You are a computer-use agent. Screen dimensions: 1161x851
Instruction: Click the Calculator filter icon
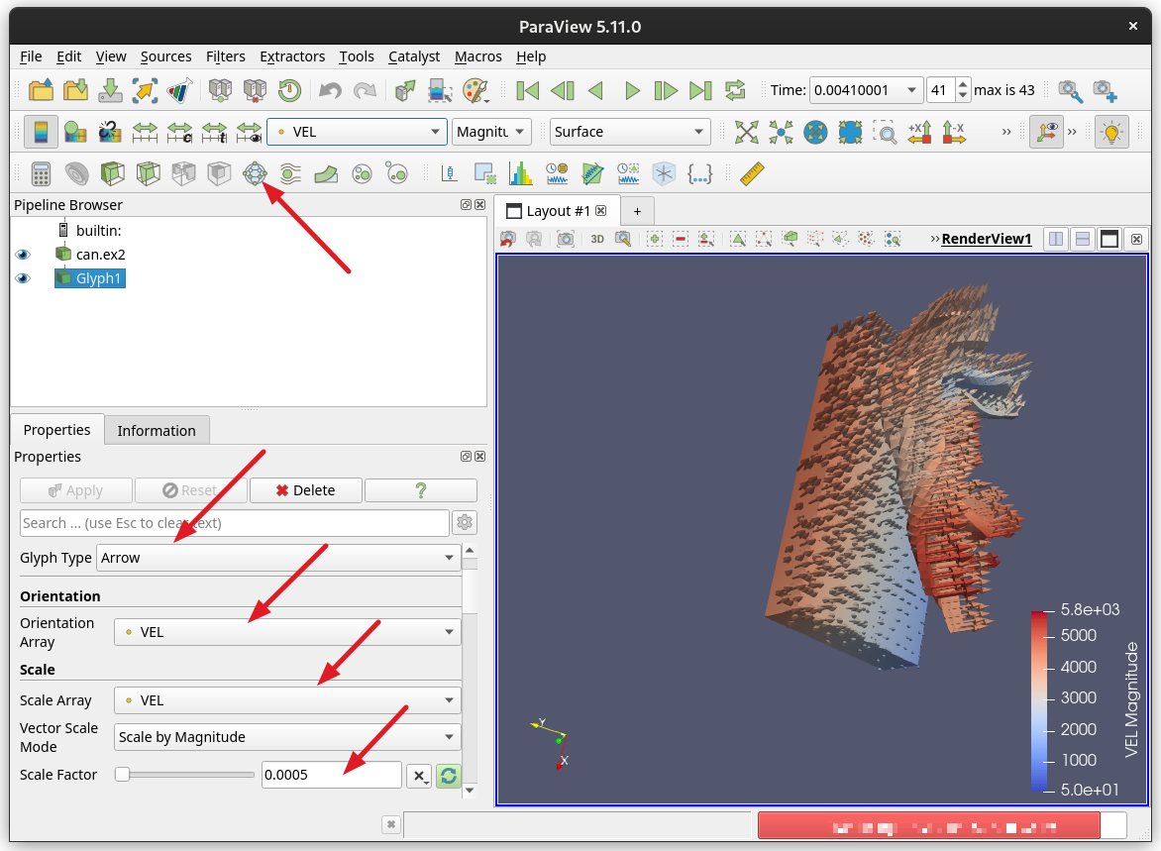point(41,174)
